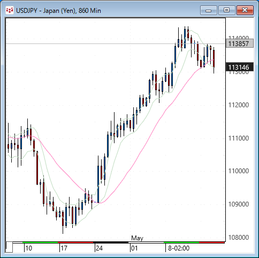Viewport: 259px width, 258px height.
Task: Click the 8-02:00 time axis label
Action: [179, 248]
